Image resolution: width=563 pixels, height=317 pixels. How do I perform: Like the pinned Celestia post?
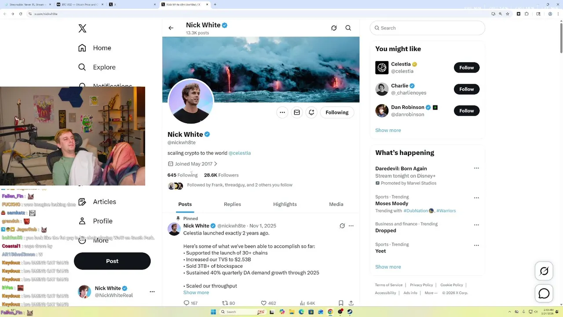point(264,303)
